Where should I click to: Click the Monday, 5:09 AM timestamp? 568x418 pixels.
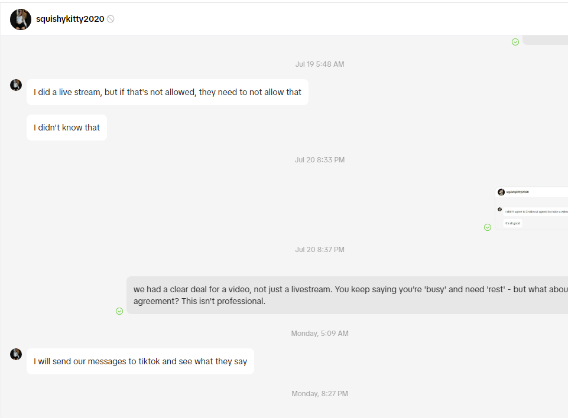point(319,334)
